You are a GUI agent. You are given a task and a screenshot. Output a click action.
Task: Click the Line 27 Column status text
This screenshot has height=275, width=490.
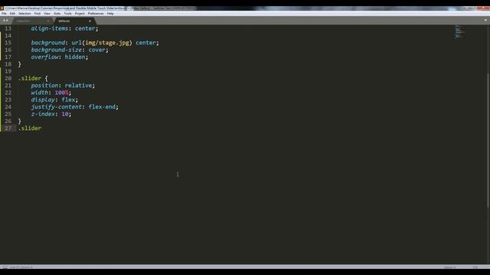click(x=21, y=267)
